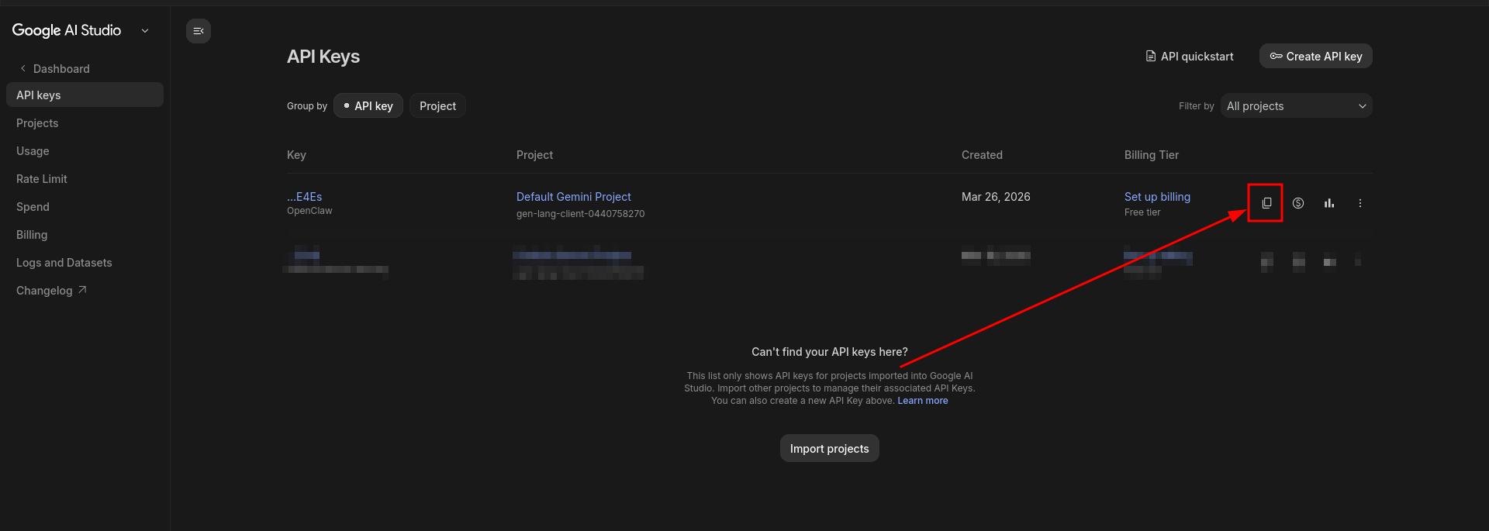This screenshot has height=531, width=1489.
Task: Click the Create API key button
Action: tap(1315, 57)
